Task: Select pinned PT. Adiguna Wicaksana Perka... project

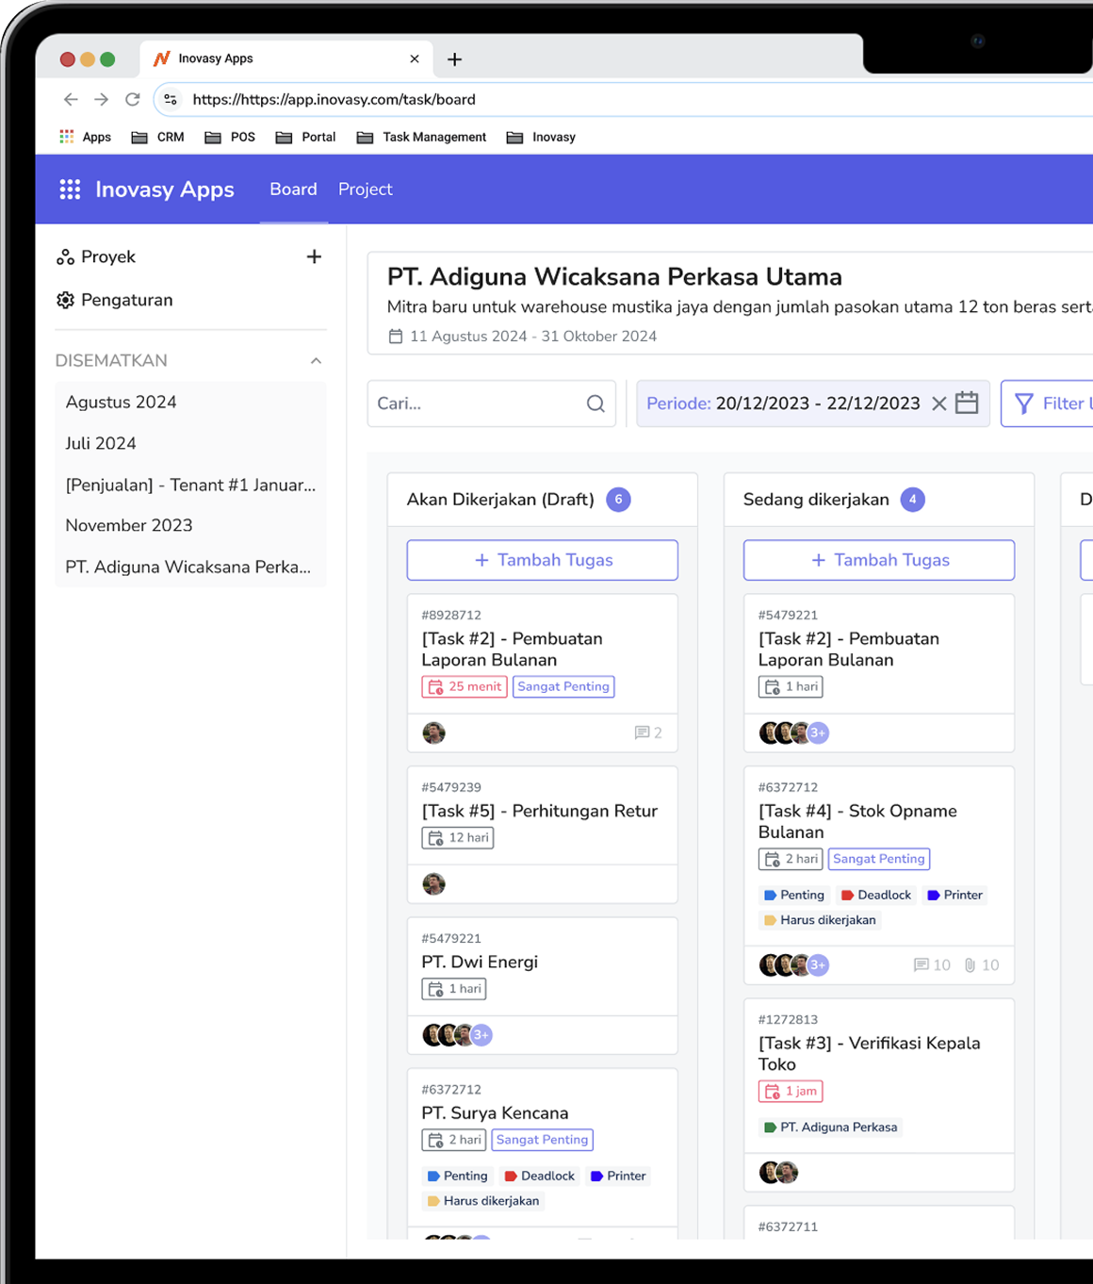Action: (x=190, y=567)
